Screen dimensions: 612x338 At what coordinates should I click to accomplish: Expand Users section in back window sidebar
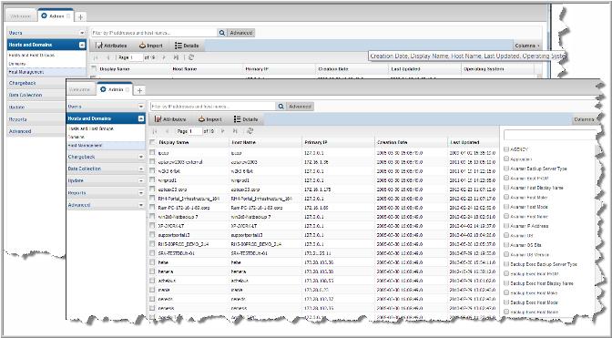(x=82, y=33)
